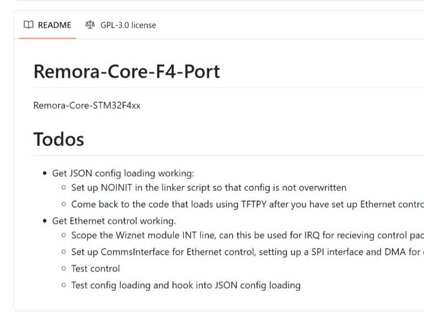The width and height of the screenshot is (424, 318).
Task: Switch to the README tab
Action: pyautogui.click(x=47, y=25)
